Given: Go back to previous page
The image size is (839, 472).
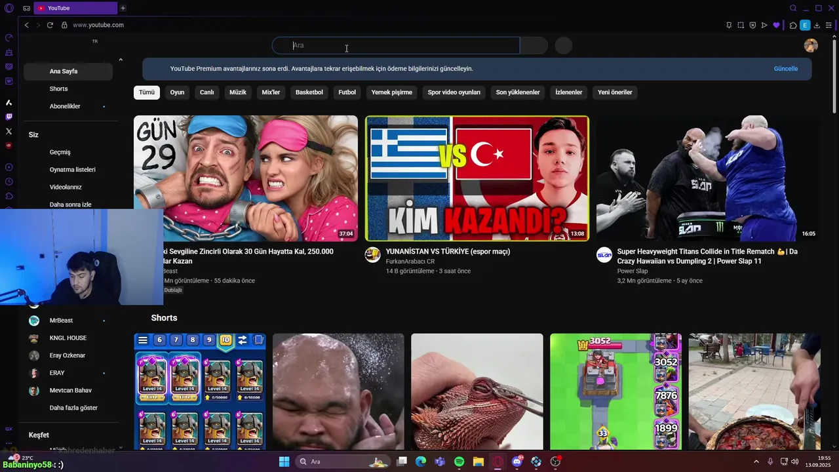Looking at the screenshot, I should 26,25.
